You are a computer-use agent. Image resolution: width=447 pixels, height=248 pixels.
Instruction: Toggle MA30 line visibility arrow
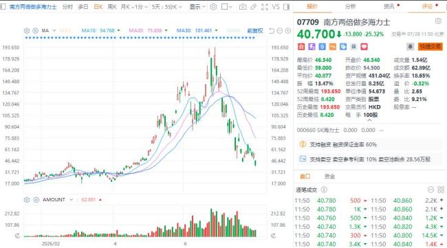(216, 30)
